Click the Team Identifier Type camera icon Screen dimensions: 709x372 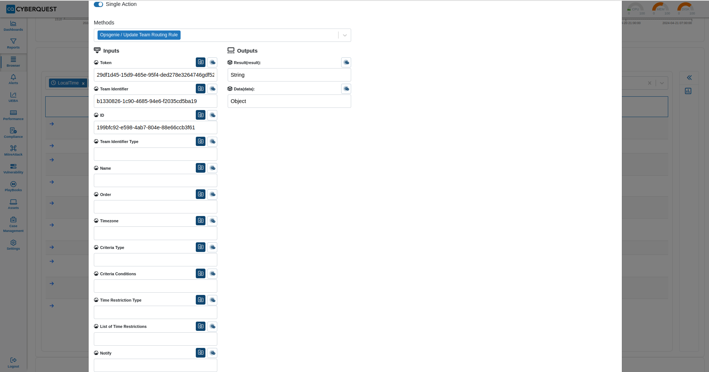(x=201, y=141)
